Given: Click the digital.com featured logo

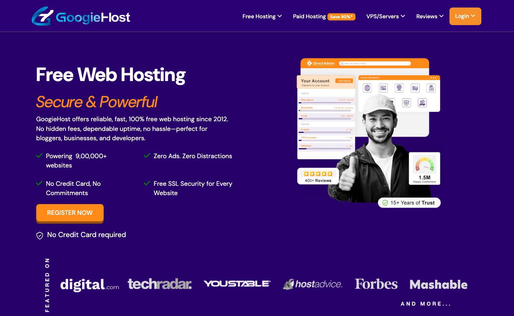Looking at the screenshot, I should 90,284.
